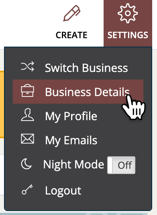Click the SETTINGS text label
The width and height of the screenshot is (157, 215).
tap(128, 35)
